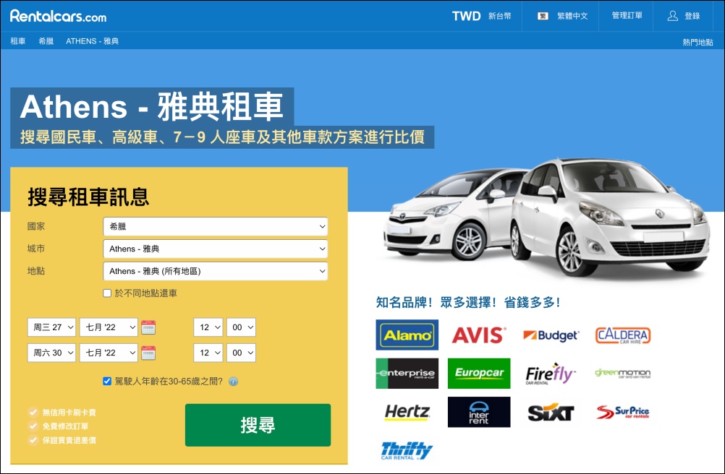Enable 於不同地點還車 checkbox
Viewport: 725px width, 474px height.
107,293
